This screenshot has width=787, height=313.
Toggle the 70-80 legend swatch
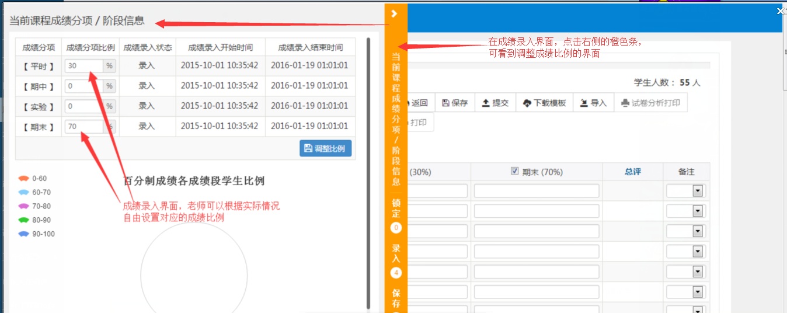(x=24, y=206)
